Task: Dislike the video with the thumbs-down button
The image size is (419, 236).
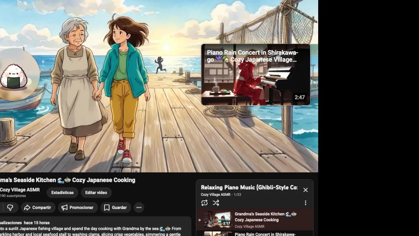Action: click(x=10, y=207)
